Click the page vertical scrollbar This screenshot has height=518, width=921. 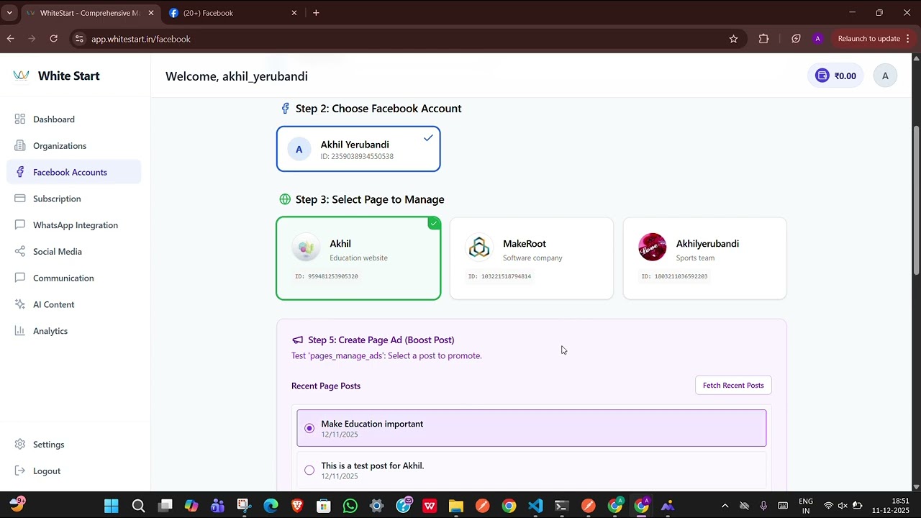tap(916, 200)
